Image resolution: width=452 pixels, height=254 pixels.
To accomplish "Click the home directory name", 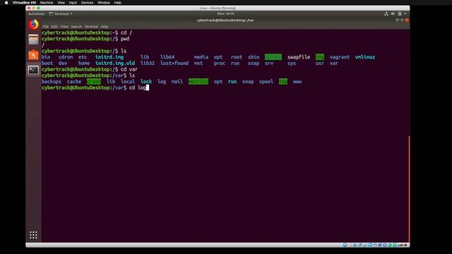I will point(84,63).
